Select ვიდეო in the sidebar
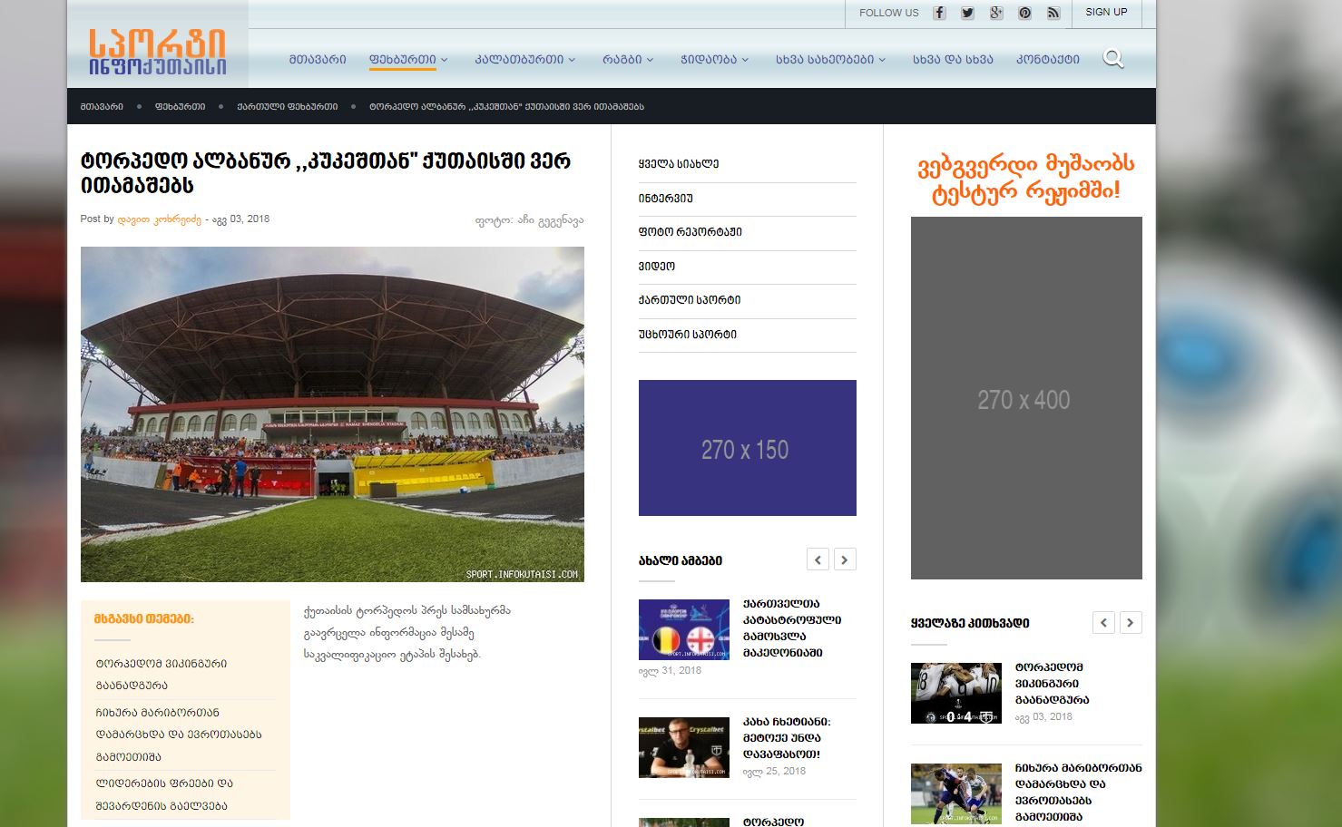 click(x=657, y=267)
